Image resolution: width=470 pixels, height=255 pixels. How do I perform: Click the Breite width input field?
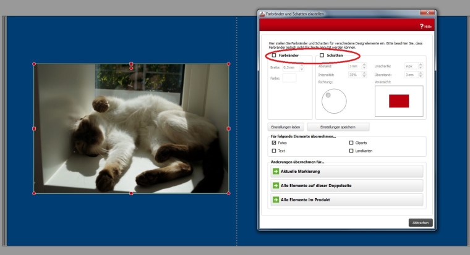(x=291, y=68)
